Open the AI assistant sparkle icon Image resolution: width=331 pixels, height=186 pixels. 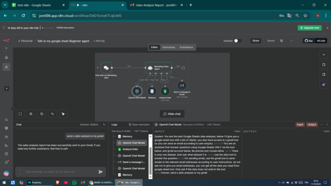[324, 85]
